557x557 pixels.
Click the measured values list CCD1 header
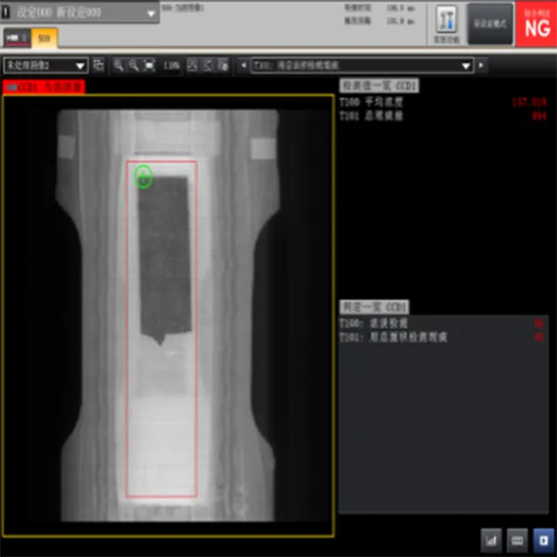coord(379,85)
